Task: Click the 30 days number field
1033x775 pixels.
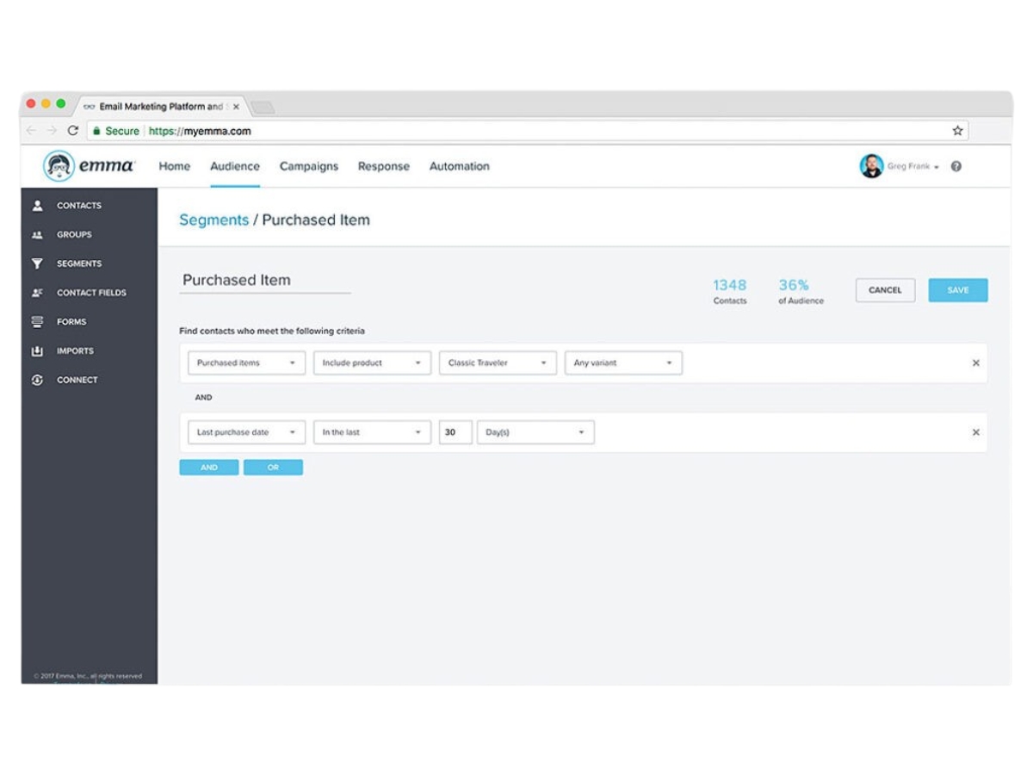Action: 455,432
